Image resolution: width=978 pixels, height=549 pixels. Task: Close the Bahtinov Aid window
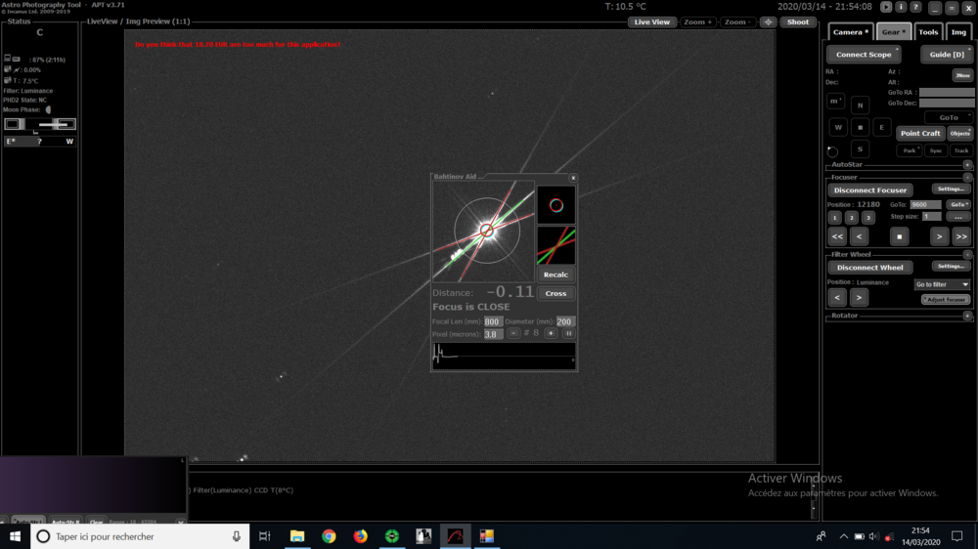coord(573,178)
